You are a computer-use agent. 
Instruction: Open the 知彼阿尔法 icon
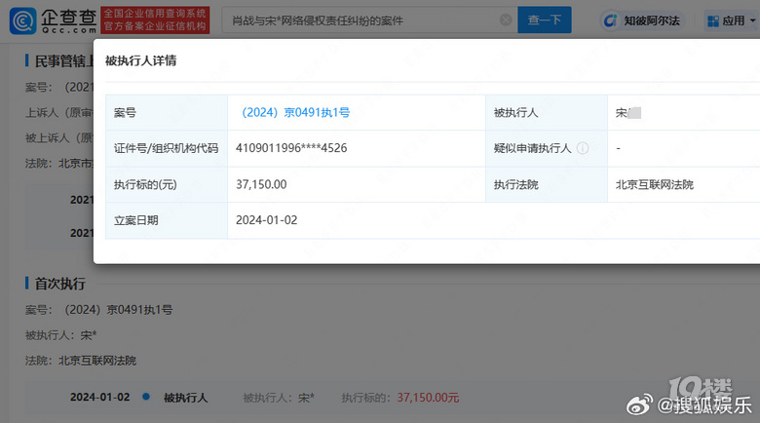(x=610, y=20)
